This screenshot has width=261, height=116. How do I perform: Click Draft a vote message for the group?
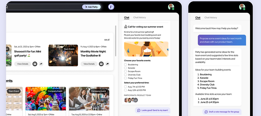tap(222, 112)
